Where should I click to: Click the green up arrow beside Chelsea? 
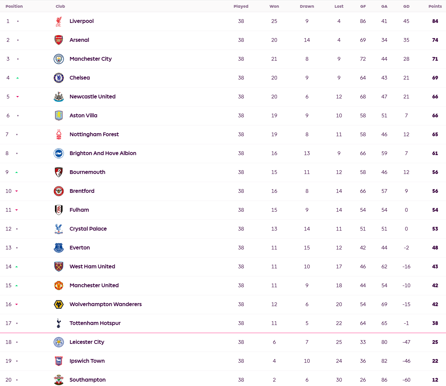[x=18, y=78]
